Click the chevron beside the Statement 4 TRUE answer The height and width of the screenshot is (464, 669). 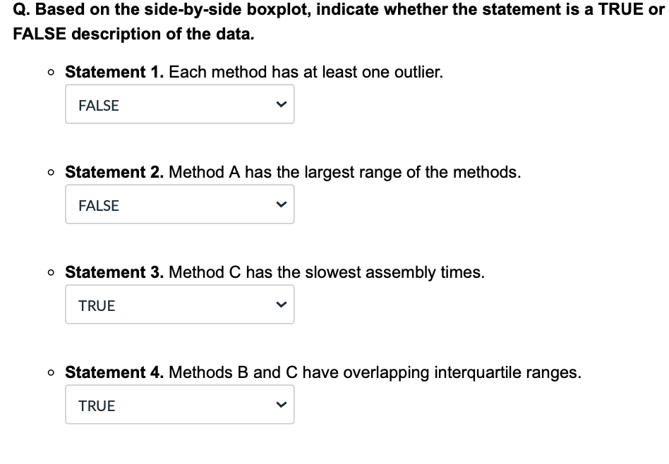pos(282,404)
